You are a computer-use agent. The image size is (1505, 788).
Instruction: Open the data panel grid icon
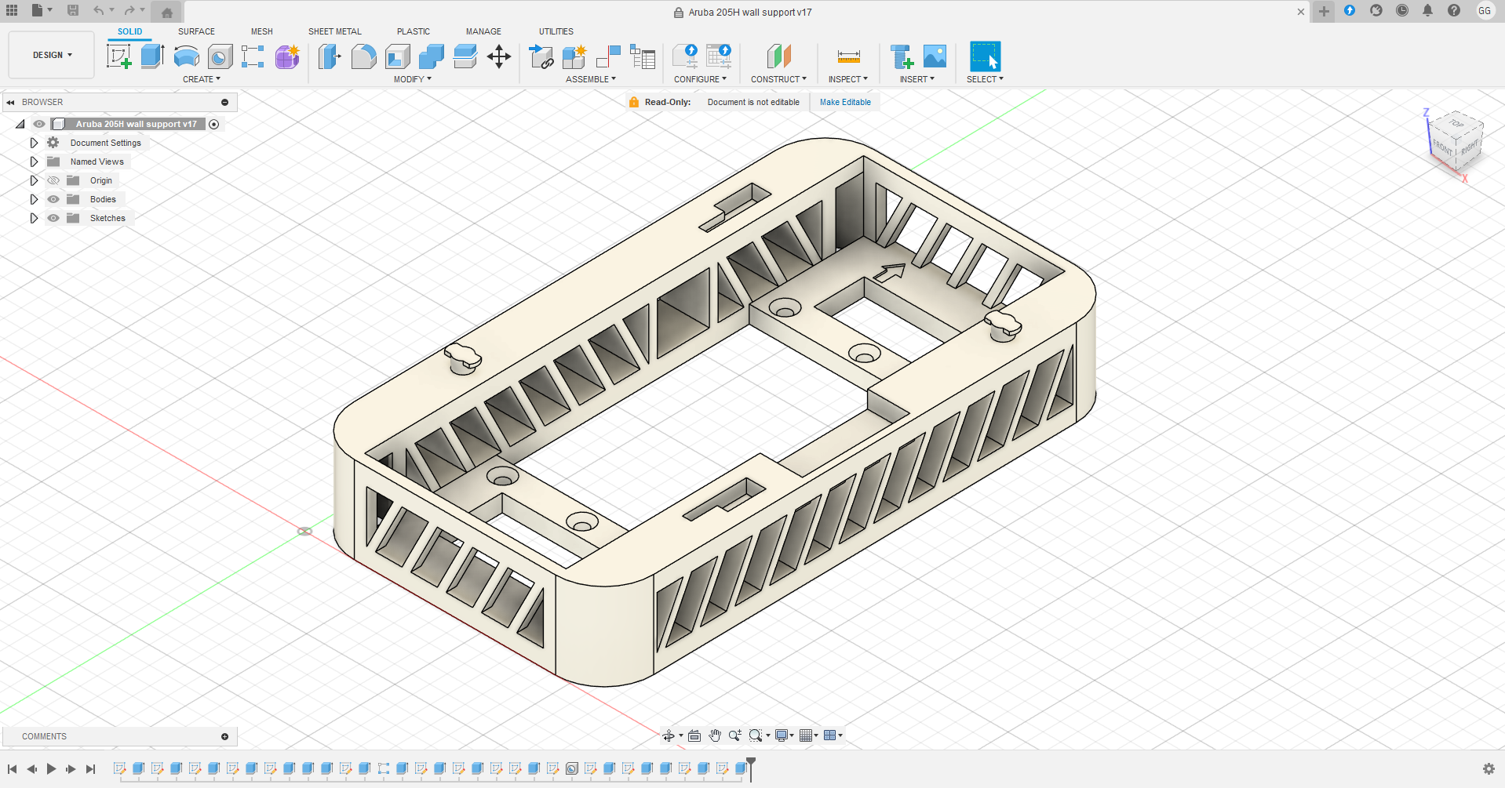tap(12, 10)
